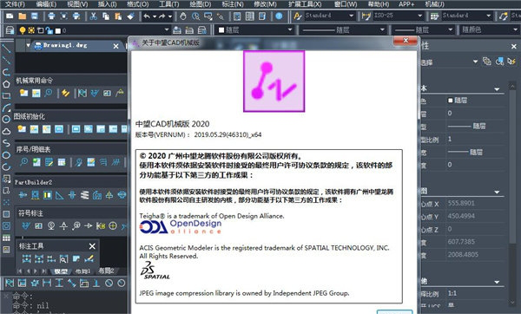This screenshot has height=326, width=521.
Task: Open the 工具(T) menu
Action: pos(168,4)
